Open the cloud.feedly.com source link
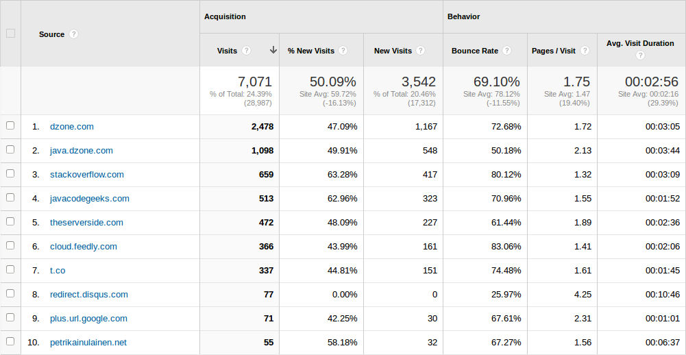Image resolution: width=686 pixels, height=355 pixels. [x=84, y=247]
